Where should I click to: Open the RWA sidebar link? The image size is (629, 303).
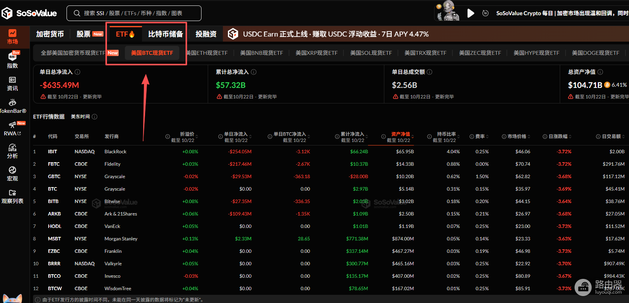(x=12, y=129)
